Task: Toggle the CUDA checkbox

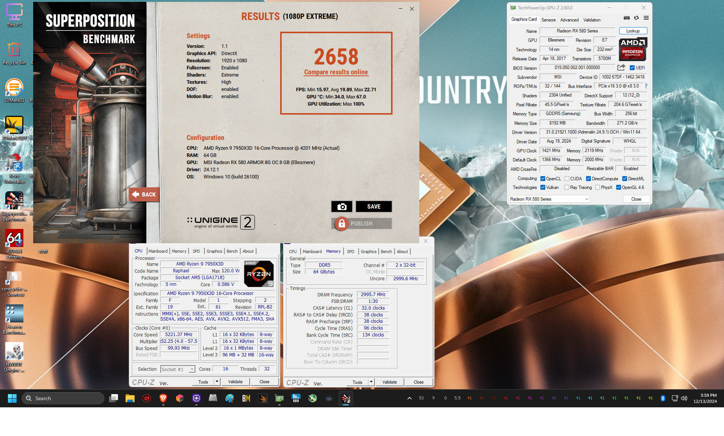Action: [567, 179]
